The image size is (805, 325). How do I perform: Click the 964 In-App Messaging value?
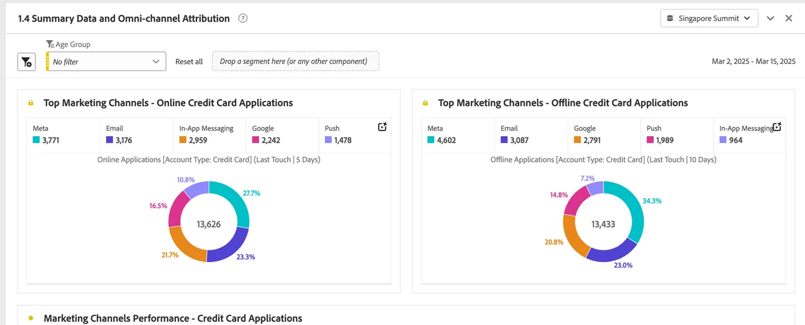click(x=736, y=140)
